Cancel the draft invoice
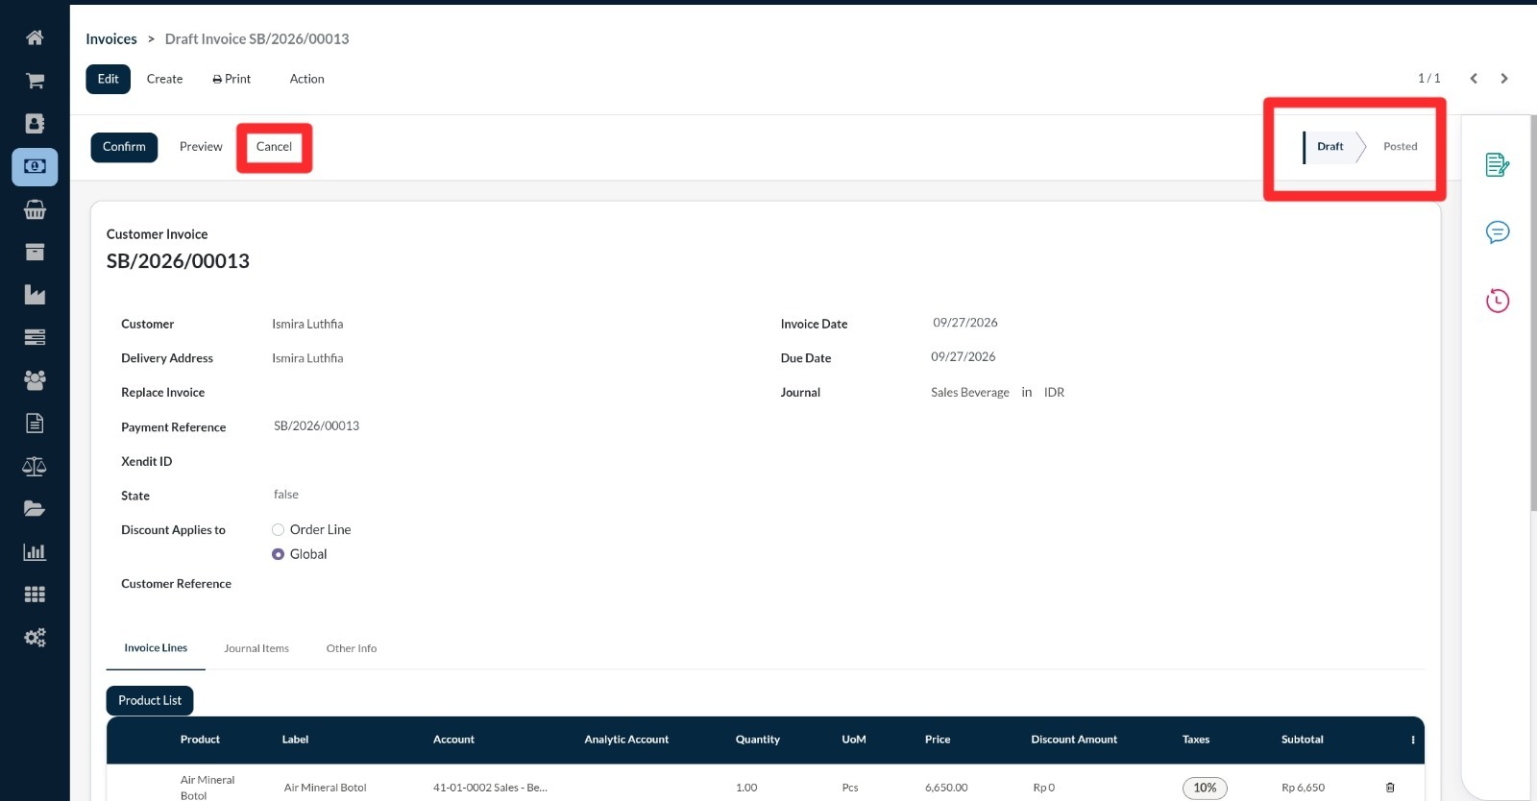 point(274,147)
